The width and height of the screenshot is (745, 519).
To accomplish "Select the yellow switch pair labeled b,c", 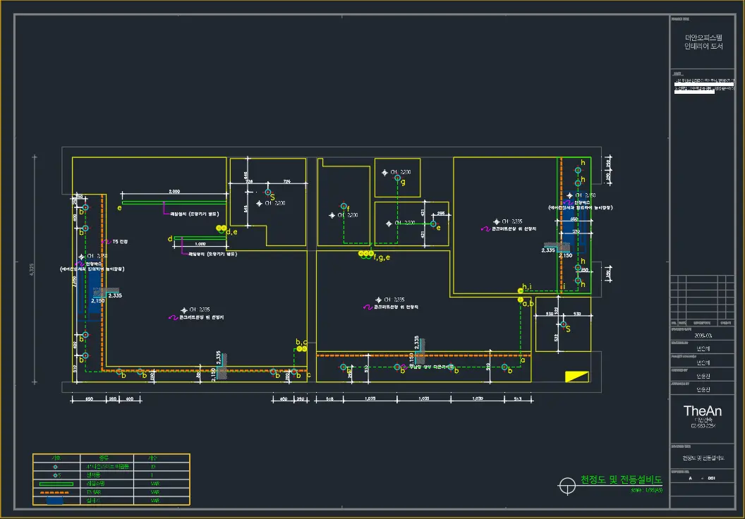I will click(302, 349).
